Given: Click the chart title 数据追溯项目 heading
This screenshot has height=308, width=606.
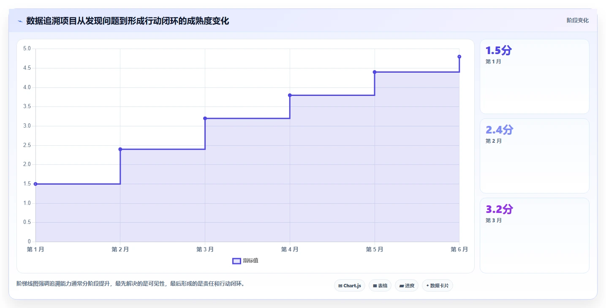Looking at the screenshot, I should 128,21.
